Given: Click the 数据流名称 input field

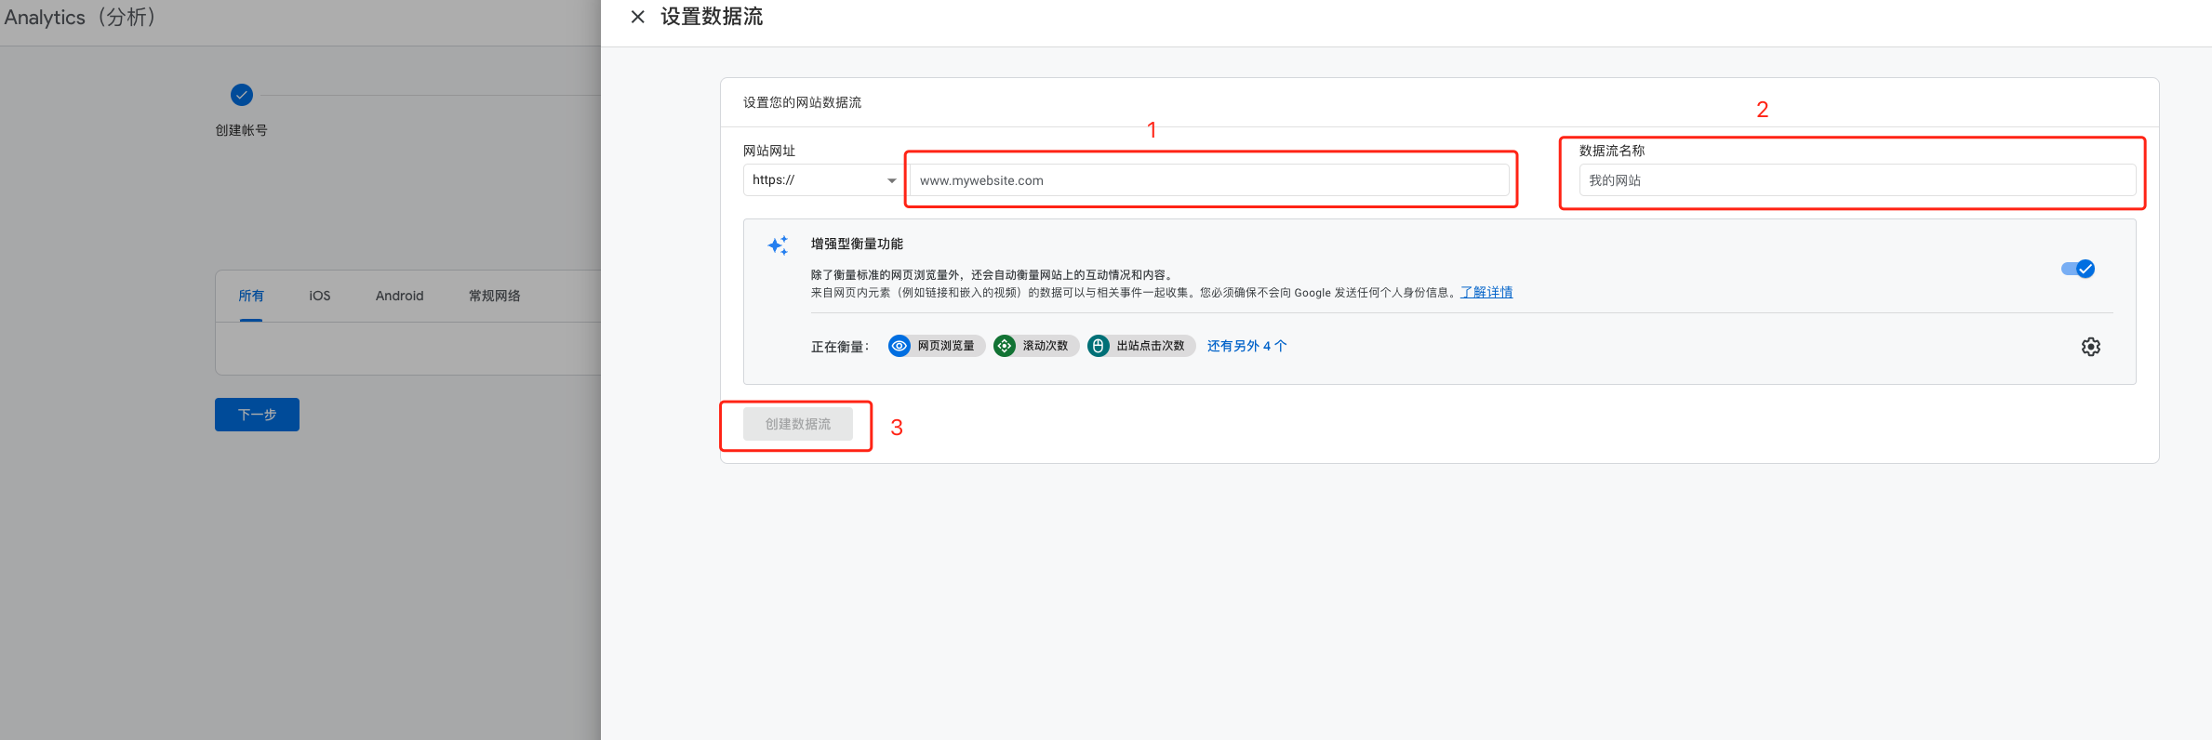Looking at the screenshot, I should (x=1857, y=180).
